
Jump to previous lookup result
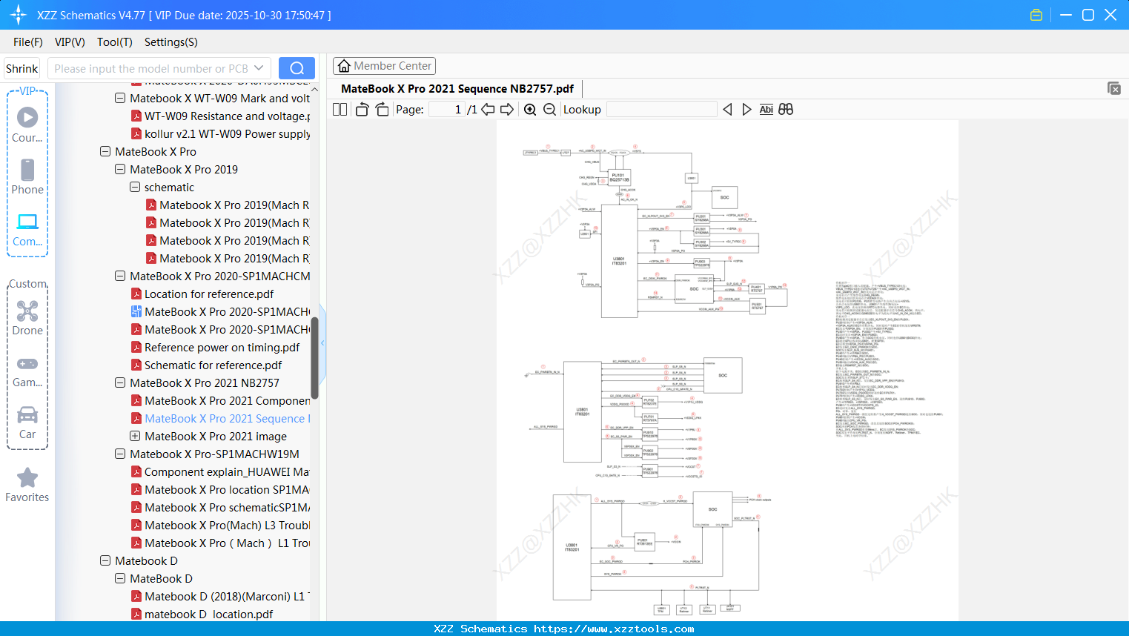click(727, 110)
